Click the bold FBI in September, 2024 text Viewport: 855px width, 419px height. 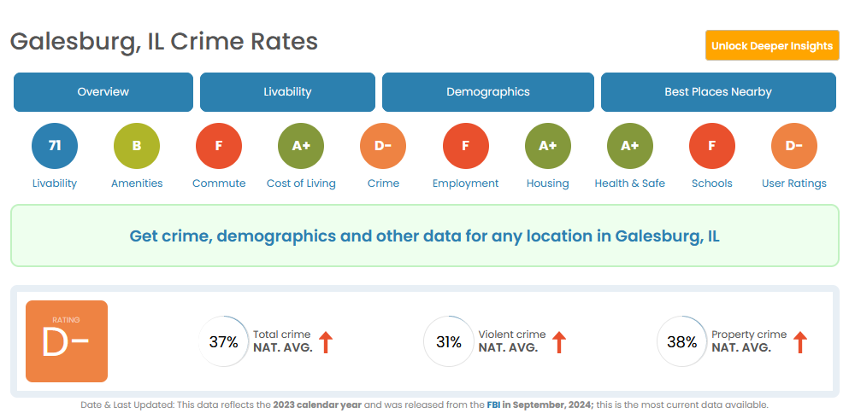[x=540, y=404]
